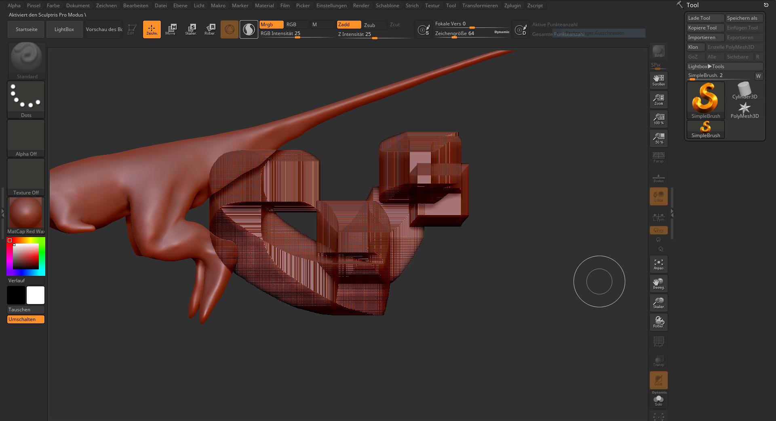The height and width of the screenshot is (421, 776).
Task: Open the Zplugin menu
Action: pyautogui.click(x=512, y=5)
